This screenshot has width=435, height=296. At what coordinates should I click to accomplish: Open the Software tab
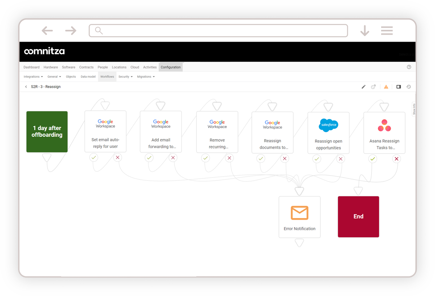(68, 67)
